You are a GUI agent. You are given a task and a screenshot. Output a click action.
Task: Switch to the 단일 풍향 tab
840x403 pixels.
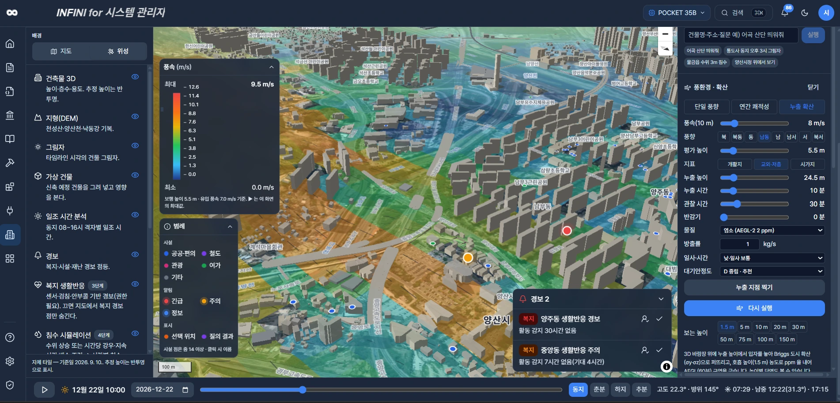[x=707, y=107]
